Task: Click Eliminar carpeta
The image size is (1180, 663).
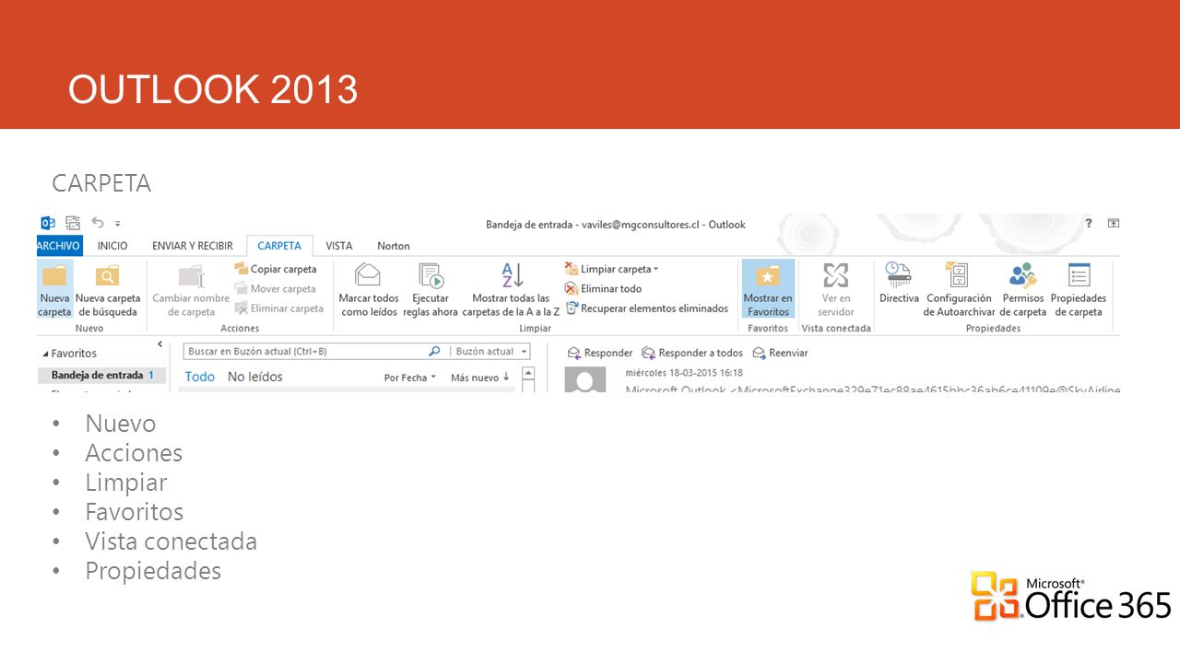Action: [x=279, y=308]
